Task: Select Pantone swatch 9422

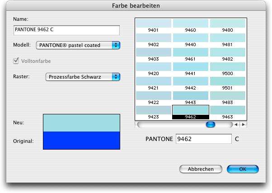Action: [153, 98]
